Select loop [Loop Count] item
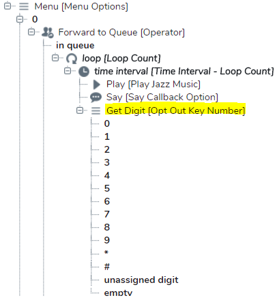The image size is (277, 298). [121, 59]
